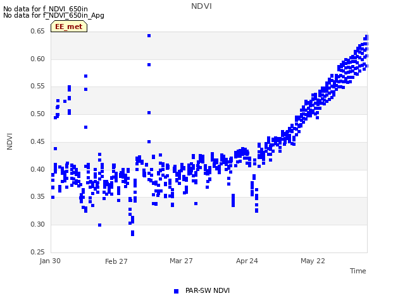The width and height of the screenshot is (405, 303).
Task: Click the Feb 27 x-axis tick label
Action: (116, 261)
